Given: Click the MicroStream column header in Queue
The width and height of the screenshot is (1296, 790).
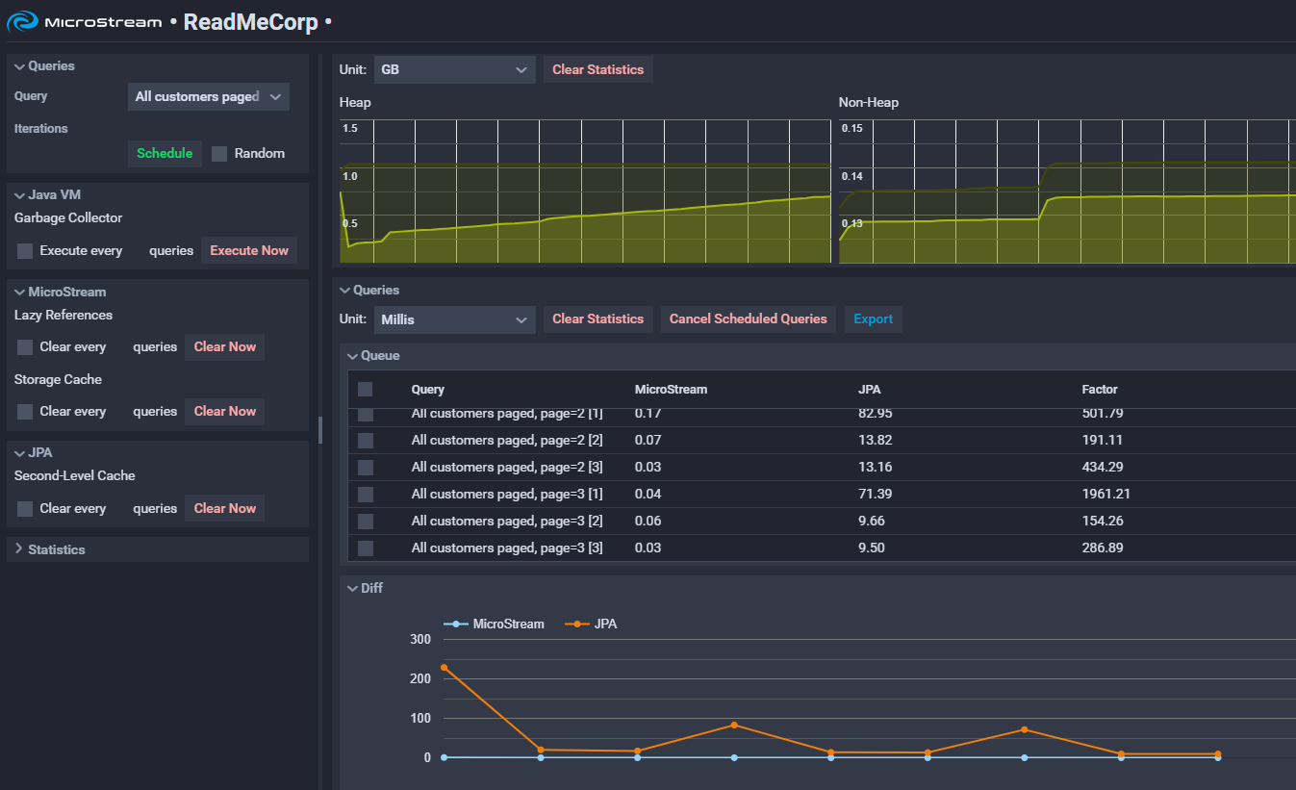Looking at the screenshot, I should point(671,390).
